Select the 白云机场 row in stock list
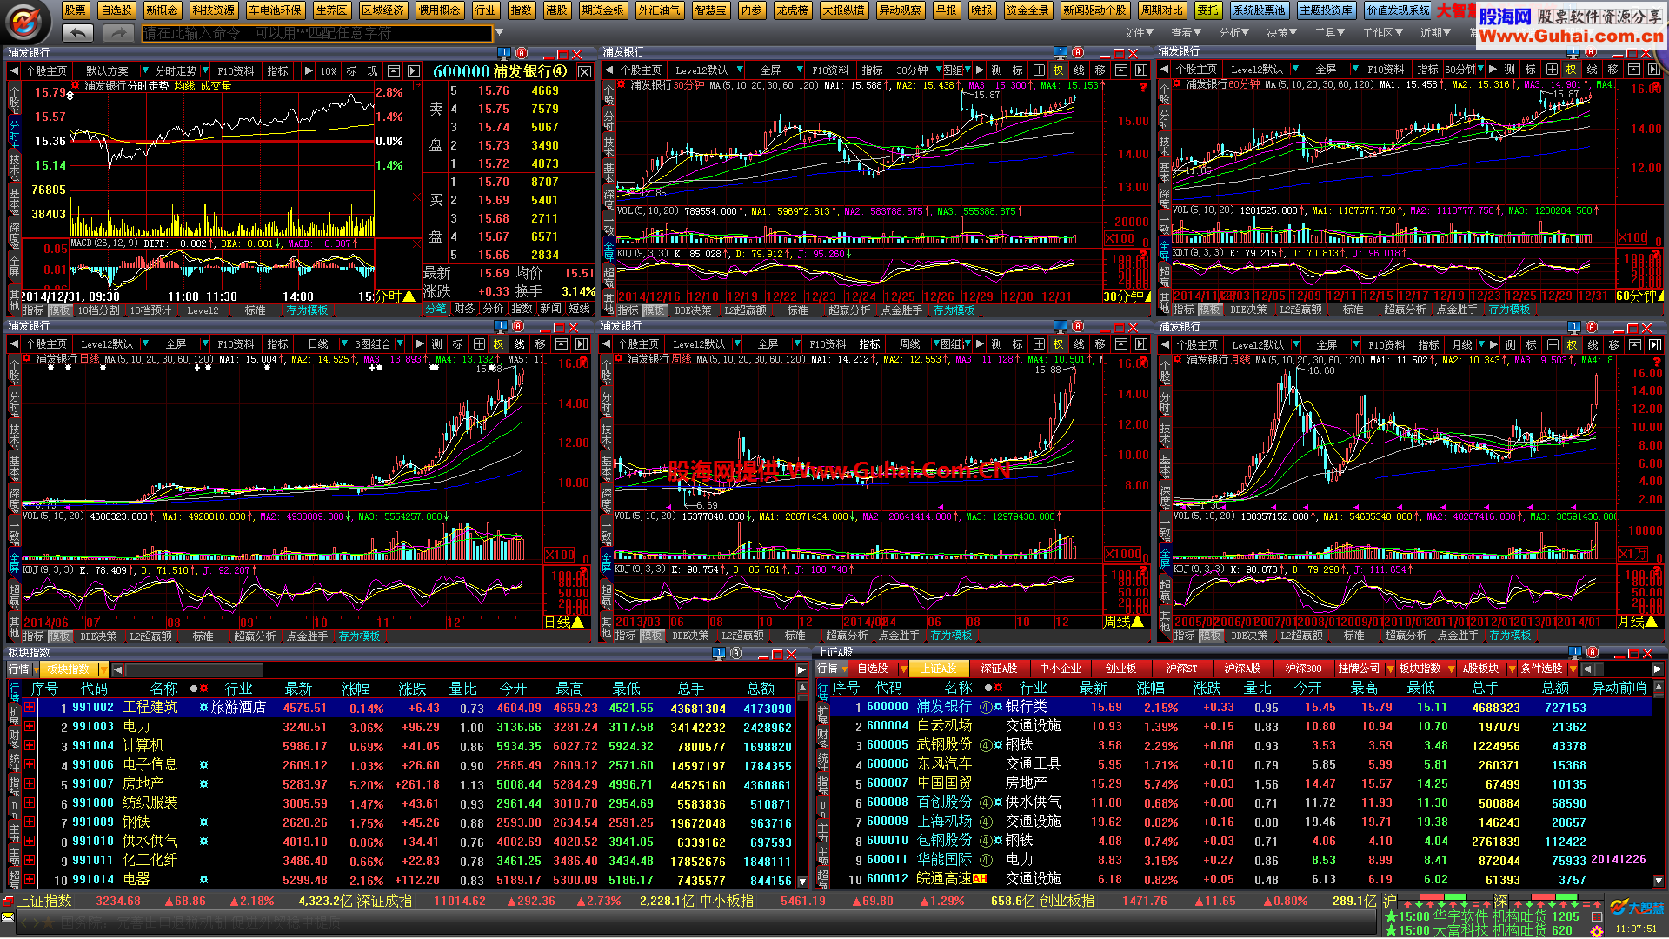The width and height of the screenshot is (1669, 939). click(x=1239, y=727)
